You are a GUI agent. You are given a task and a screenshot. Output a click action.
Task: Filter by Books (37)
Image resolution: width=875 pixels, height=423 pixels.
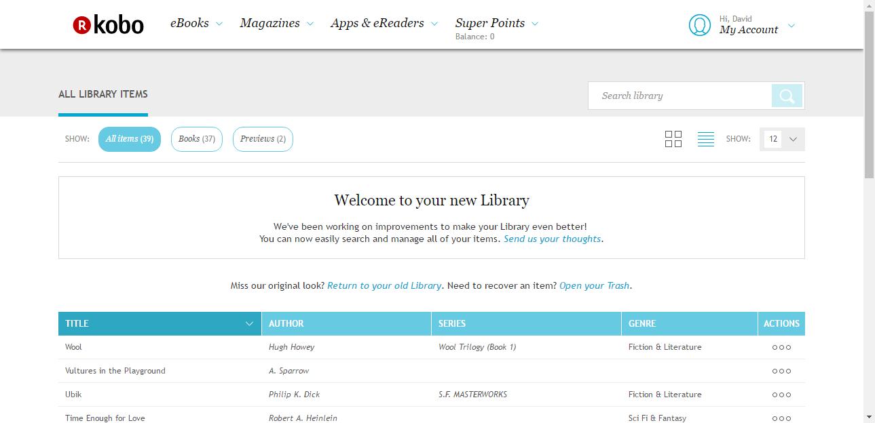[x=197, y=139]
